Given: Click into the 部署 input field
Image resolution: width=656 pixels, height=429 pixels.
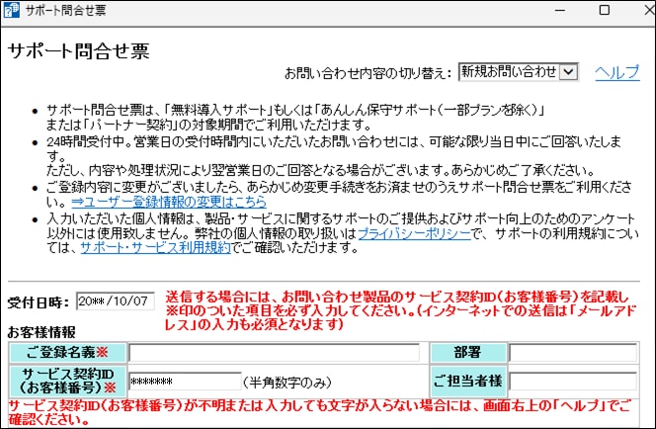Looking at the screenshot, I should 573,353.
